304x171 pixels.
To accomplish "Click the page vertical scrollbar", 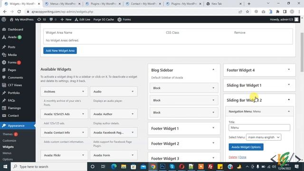I will tap(302, 52).
